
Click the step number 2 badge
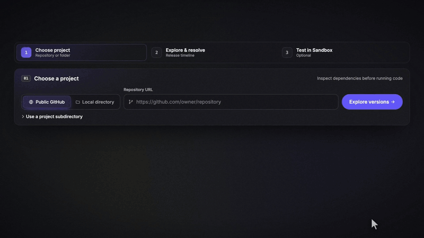156,52
